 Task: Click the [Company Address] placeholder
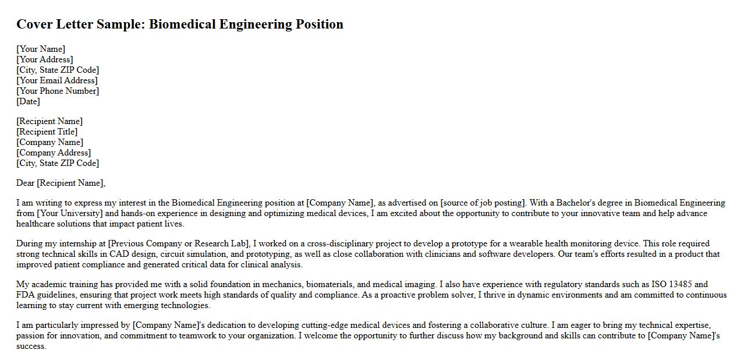(54, 153)
